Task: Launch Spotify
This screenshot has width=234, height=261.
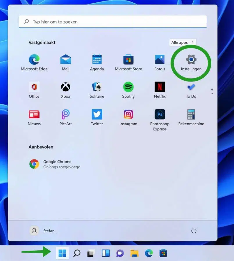Action: pyautogui.click(x=128, y=90)
